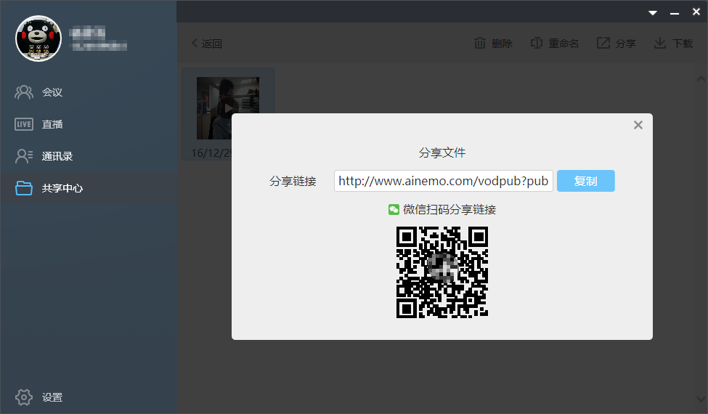This screenshot has width=708, height=414.
Task: Open title bar dropdown triangle menu
Action: (653, 12)
